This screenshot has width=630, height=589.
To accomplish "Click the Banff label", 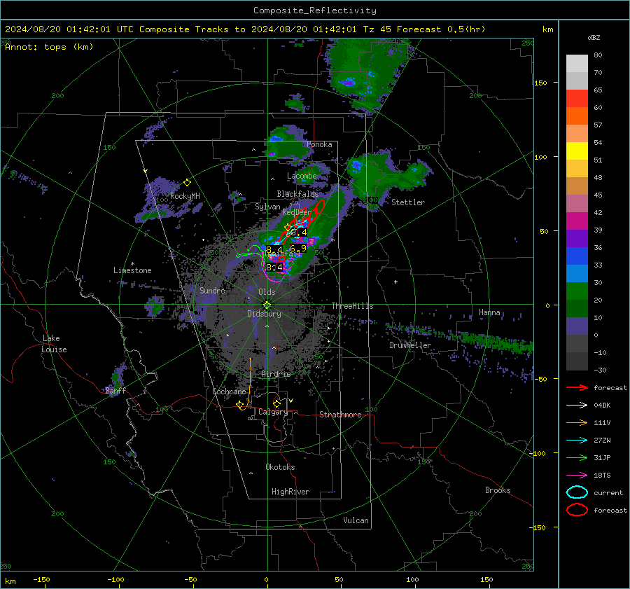I will tap(115, 390).
